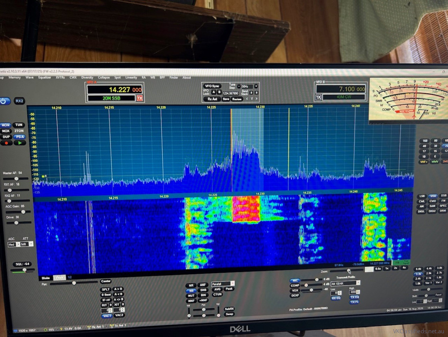The width and height of the screenshot is (448, 337).
Task: Click the red TX box beside 20M SSB
Action: 140,98
